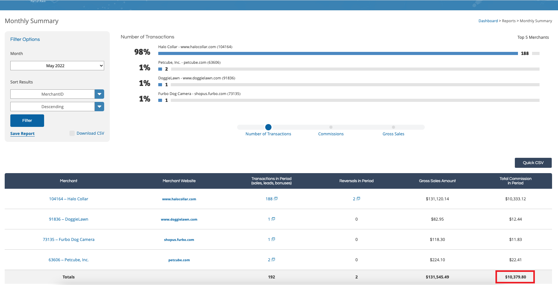Click the Reversals in Period column header
Screen dimensions: 558x285
coord(357,181)
